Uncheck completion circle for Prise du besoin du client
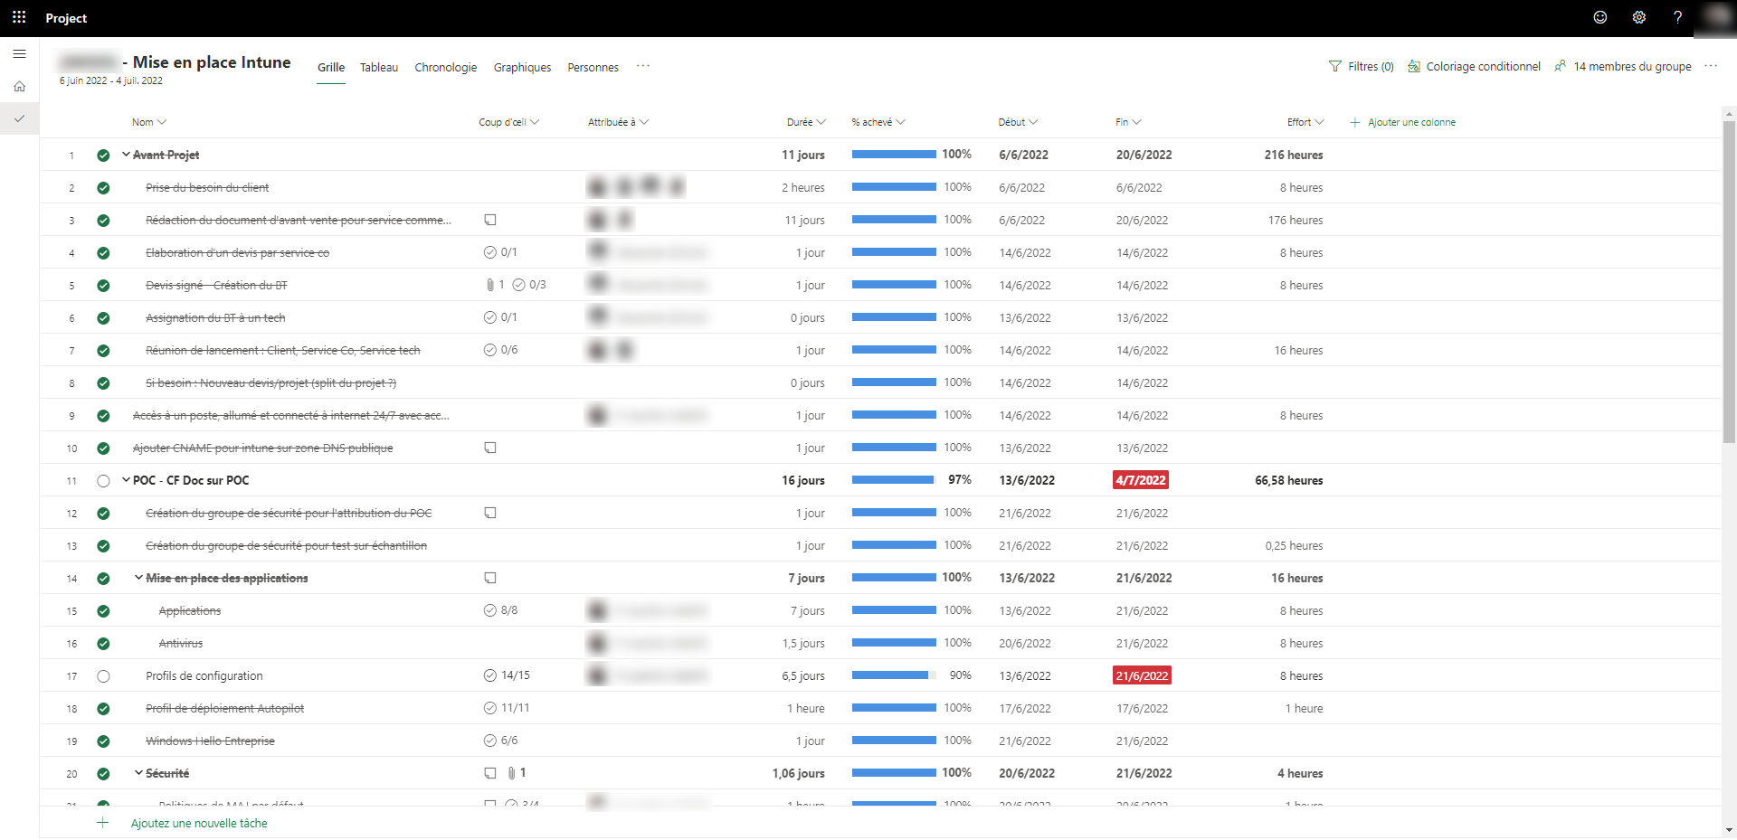 coord(103,188)
